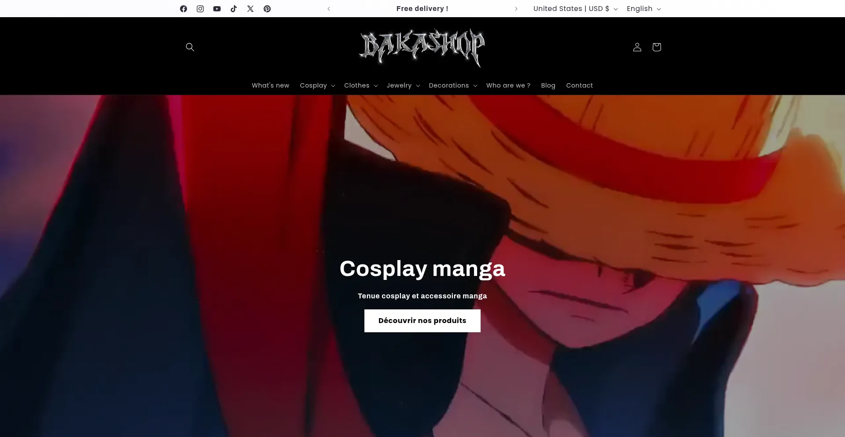Open the search bar
The height and width of the screenshot is (437, 845).
pyautogui.click(x=190, y=47)
